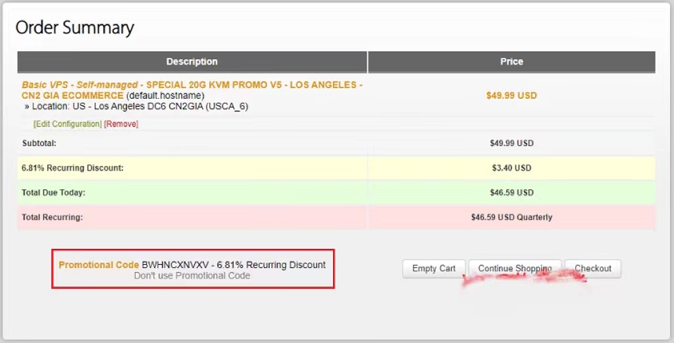
Task: Click the orange Promotional Code label
Action: point(99,265)
